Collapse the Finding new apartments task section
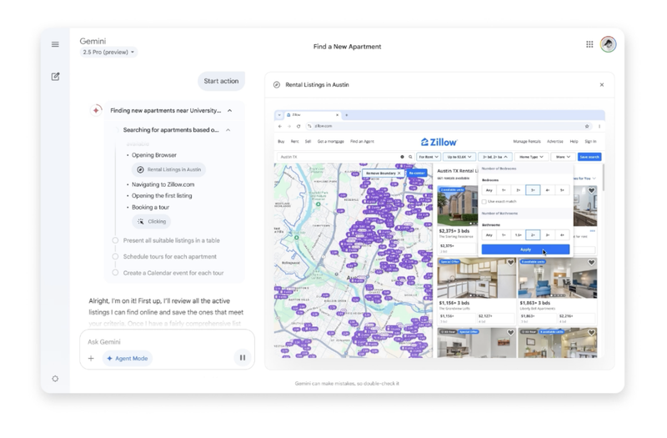The image size is (667, 438). pos(230,110)
